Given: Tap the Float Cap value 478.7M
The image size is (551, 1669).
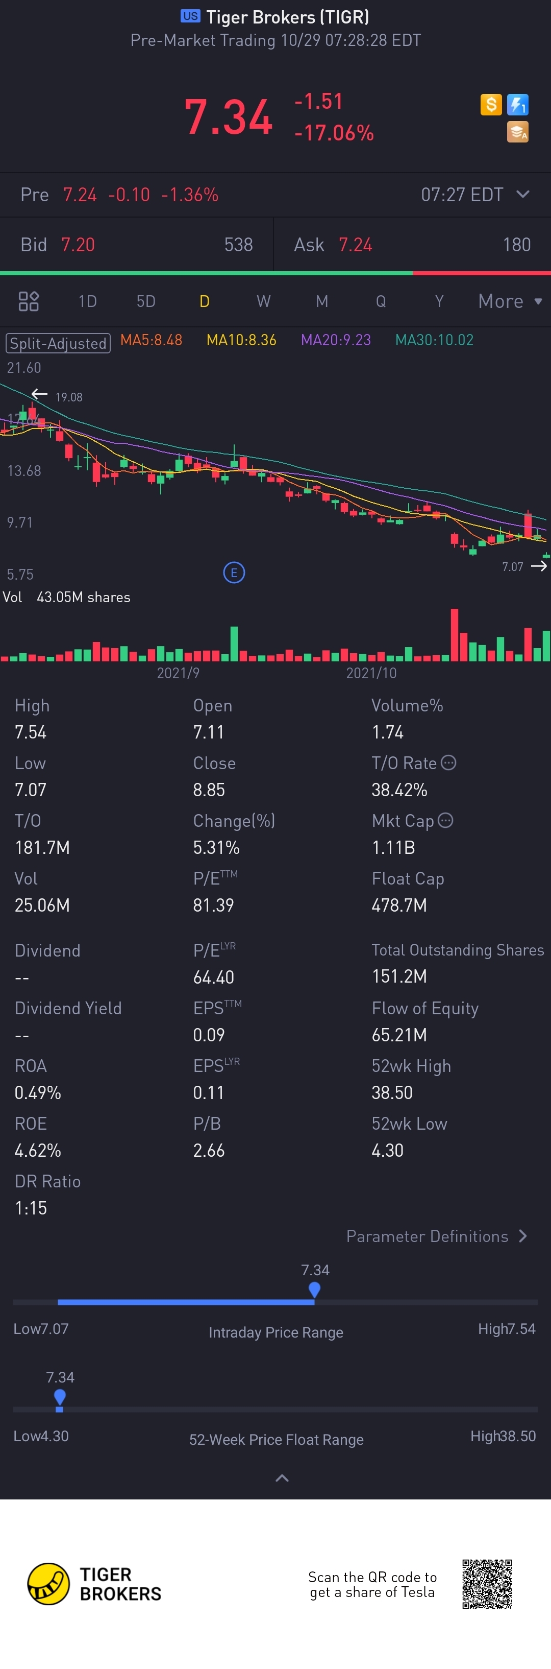Looking at the screenshot, I should [x=399, y=905].
